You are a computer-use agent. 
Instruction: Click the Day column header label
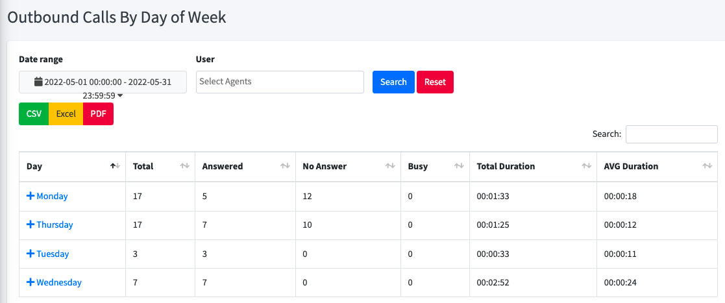[x=34, y=166]
